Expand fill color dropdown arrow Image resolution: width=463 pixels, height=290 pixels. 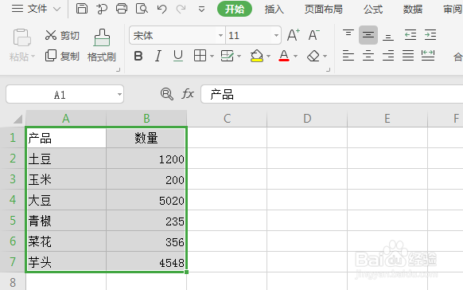pos(268,56)
